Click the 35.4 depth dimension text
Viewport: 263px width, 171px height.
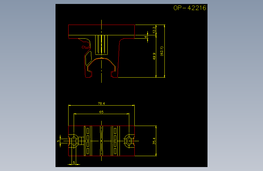point(154,141)
